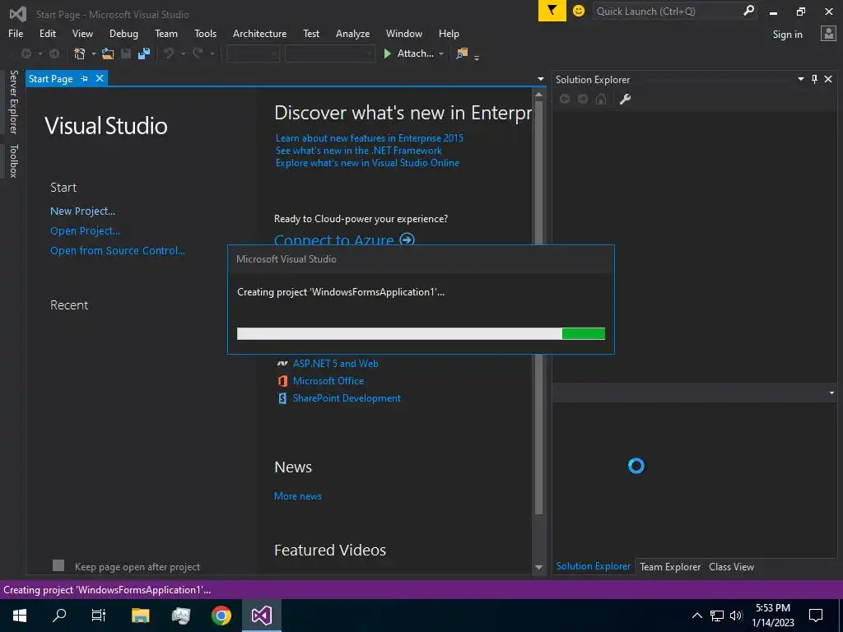The width and height of the screenshot is (843, 632).
Task: Click the Visual Studio logo icon in title bar
Action: 18,14
